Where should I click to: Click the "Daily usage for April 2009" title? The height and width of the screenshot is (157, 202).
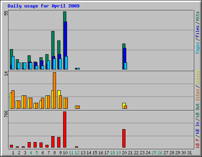point(43,6)
